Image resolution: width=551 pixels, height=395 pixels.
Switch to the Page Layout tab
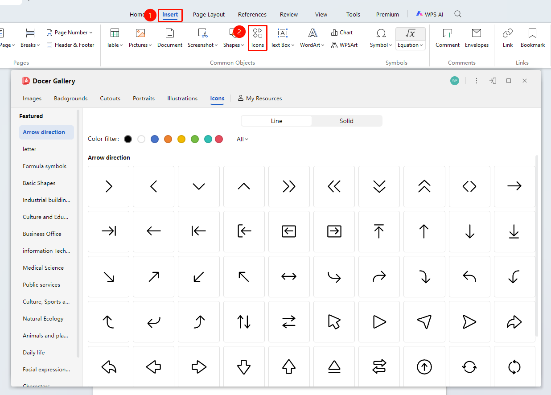[x=209, y=14]
